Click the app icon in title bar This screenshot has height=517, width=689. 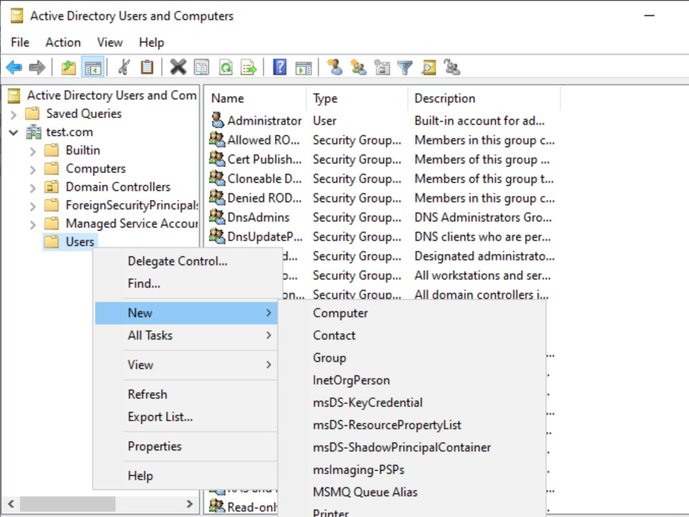pos(17,16)
